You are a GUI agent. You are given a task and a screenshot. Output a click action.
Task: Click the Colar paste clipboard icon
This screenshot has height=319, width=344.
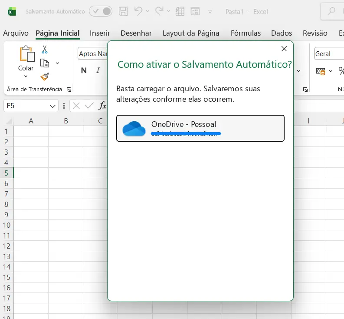(x=27, y=53)
